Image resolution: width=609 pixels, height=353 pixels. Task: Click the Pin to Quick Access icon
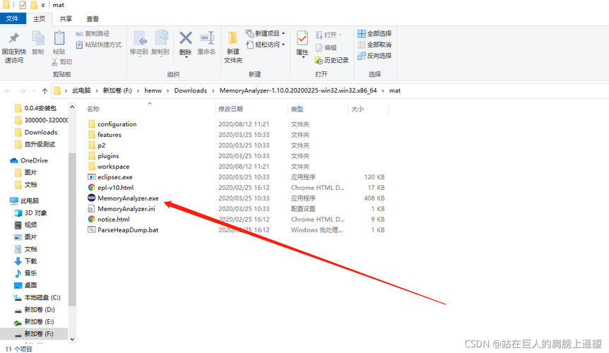(x=14, y=38)
